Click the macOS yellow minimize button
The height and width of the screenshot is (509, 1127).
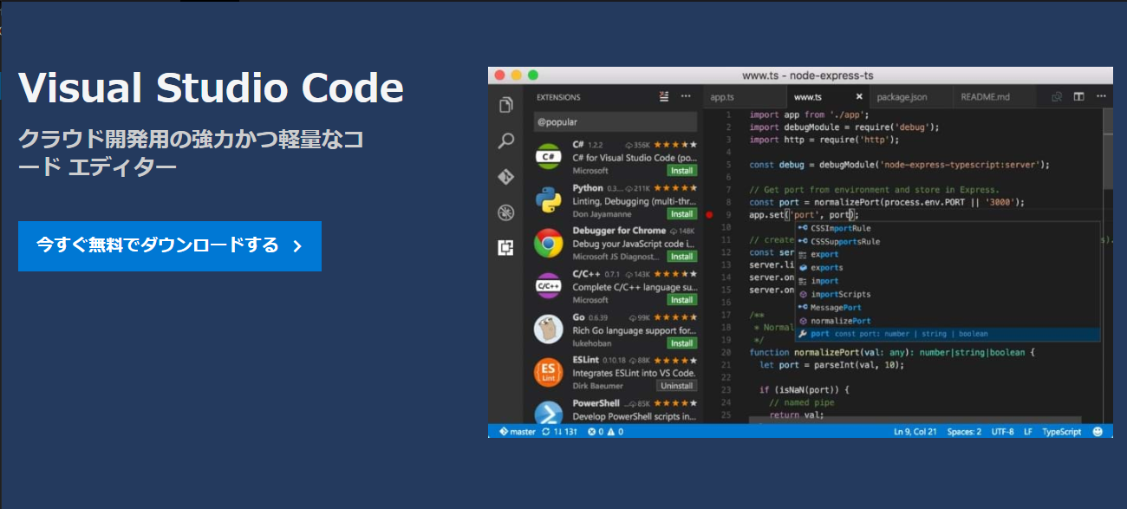[x=517, y=75]
